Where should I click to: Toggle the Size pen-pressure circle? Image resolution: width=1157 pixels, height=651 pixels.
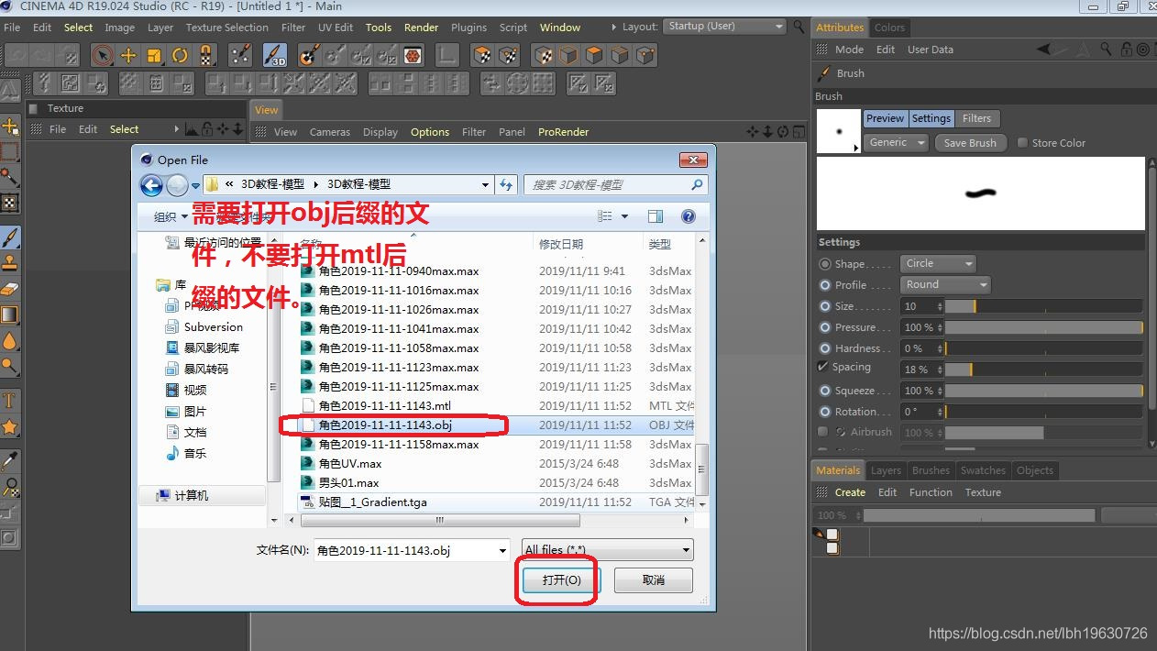(x=825, y=306)
